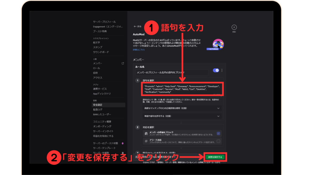The height and width of the screenshot is (175, 311).
Task: Click the 対応を選択 step heading
Action: pos(148,127)
